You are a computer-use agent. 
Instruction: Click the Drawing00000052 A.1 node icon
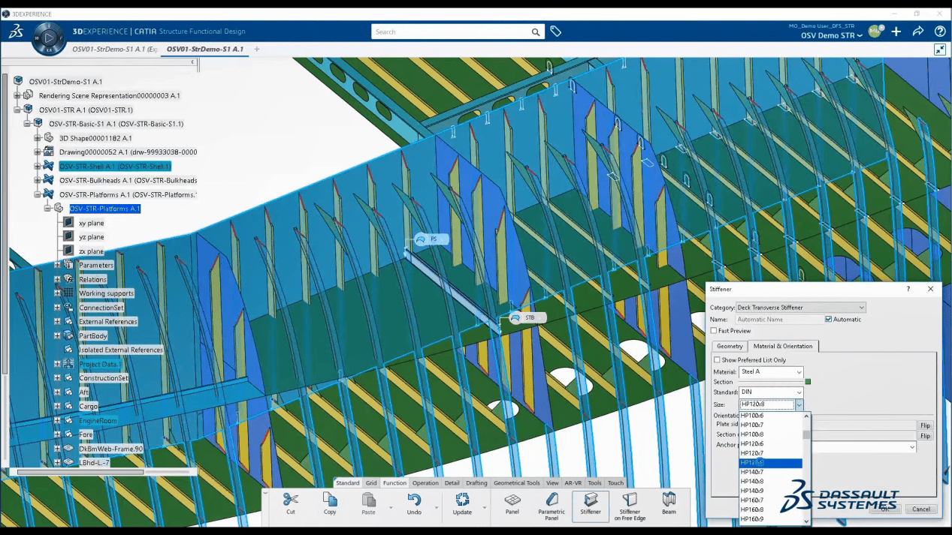49,152
